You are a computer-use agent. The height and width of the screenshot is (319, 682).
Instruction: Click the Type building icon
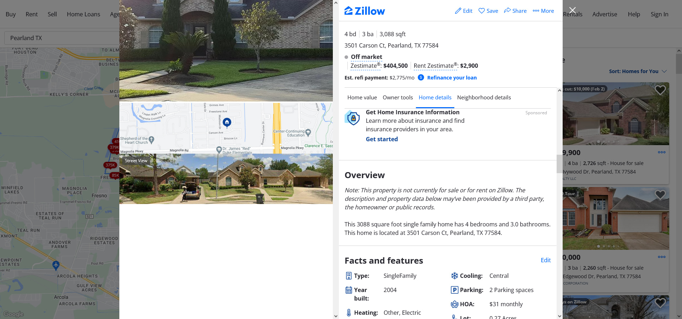pos(349,276)
